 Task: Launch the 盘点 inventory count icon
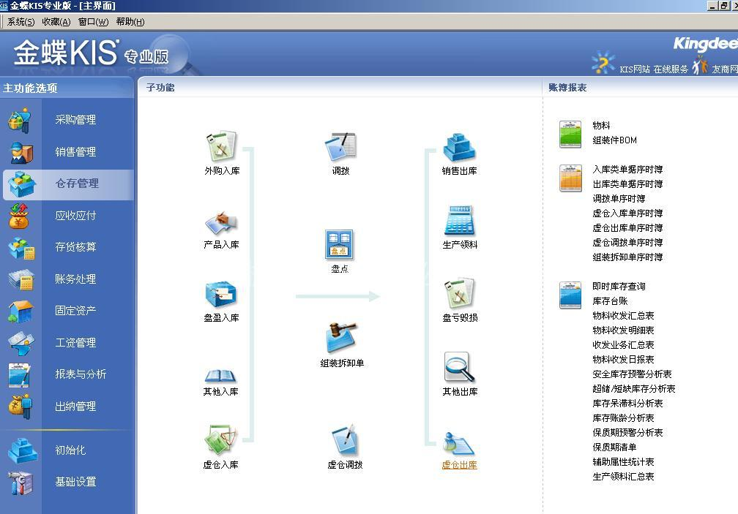point(340,244)
